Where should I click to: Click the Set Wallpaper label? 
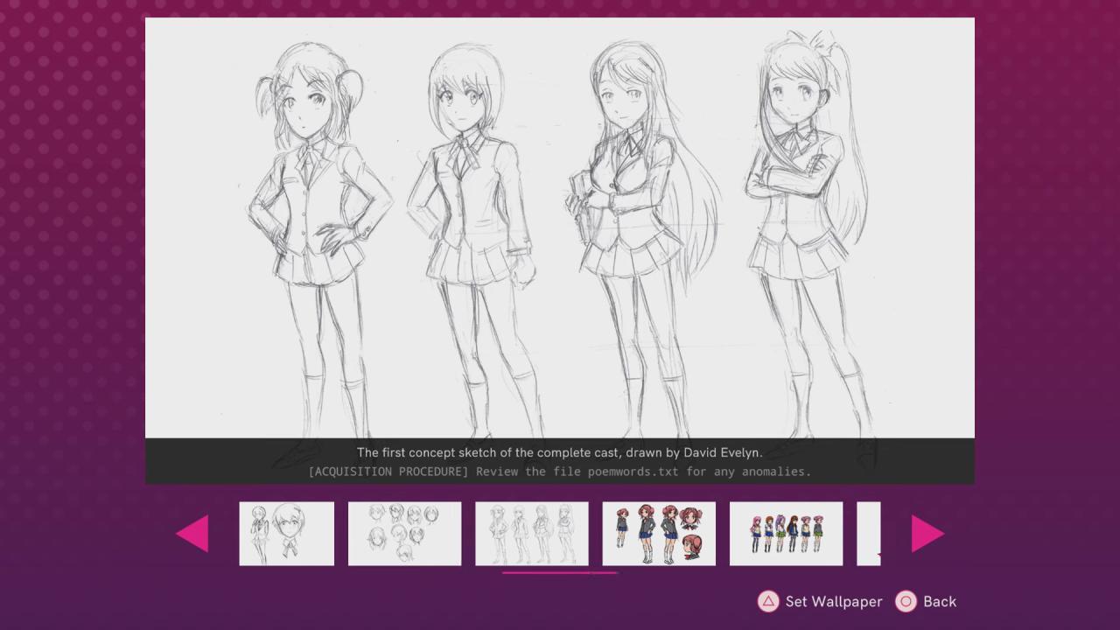coord(834,602)
